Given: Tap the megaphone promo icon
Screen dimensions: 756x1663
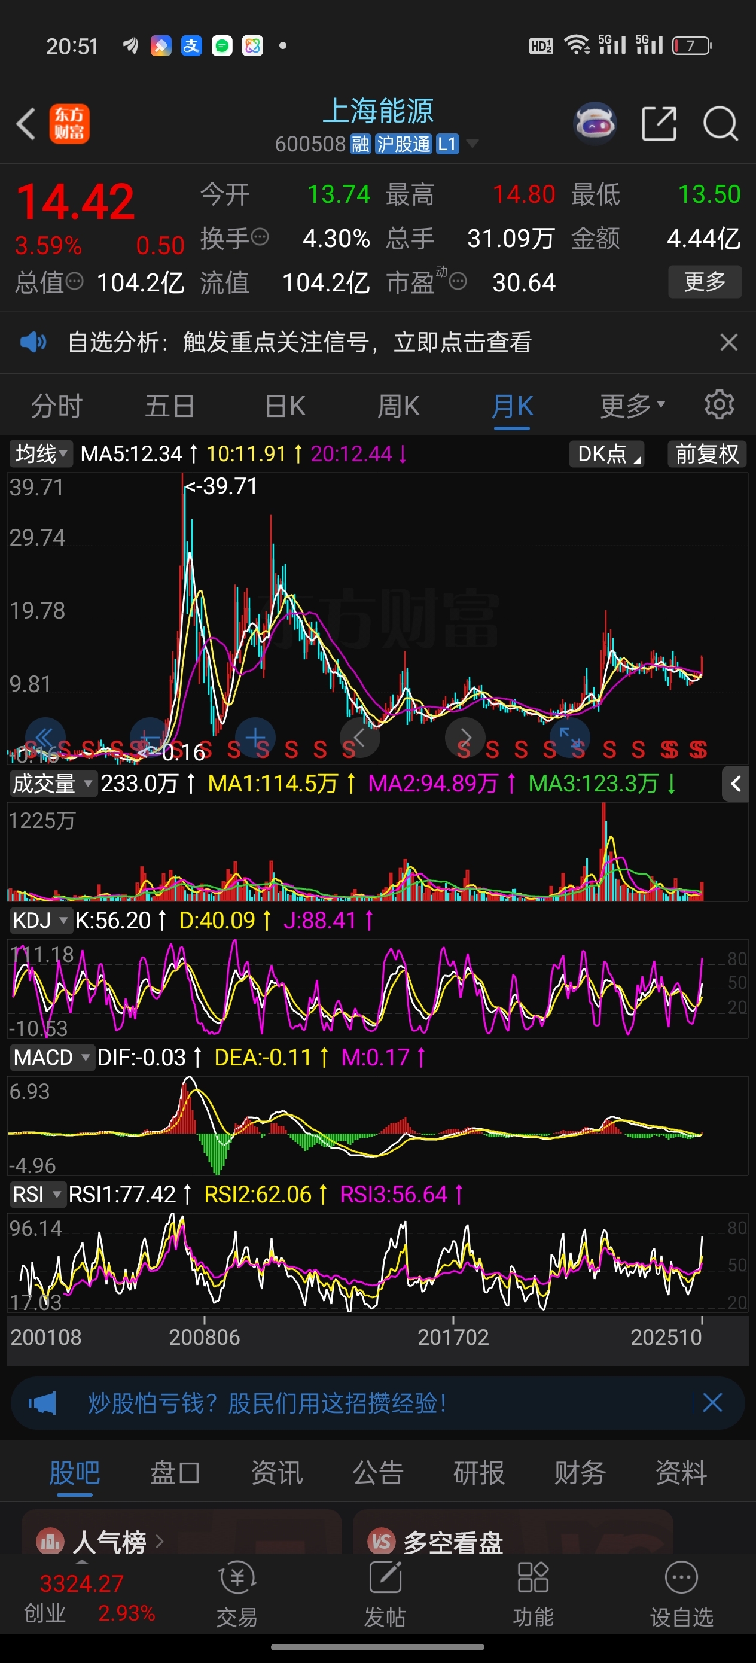Looking at the screenshot, I should [x=42, y=1403].
